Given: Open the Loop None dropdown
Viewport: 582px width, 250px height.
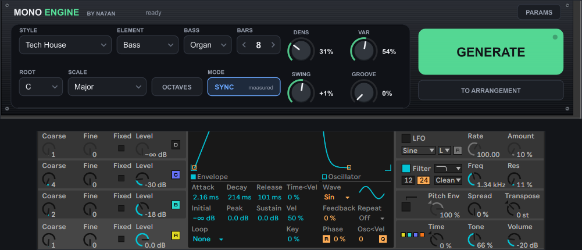Looking at the screenshot, I should (x=208, y=239).
